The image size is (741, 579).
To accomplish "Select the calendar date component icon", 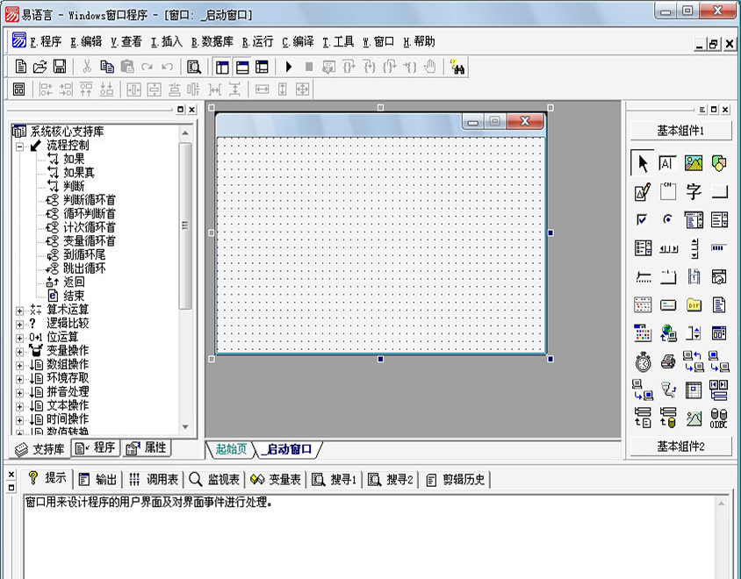I will point(643,304).
